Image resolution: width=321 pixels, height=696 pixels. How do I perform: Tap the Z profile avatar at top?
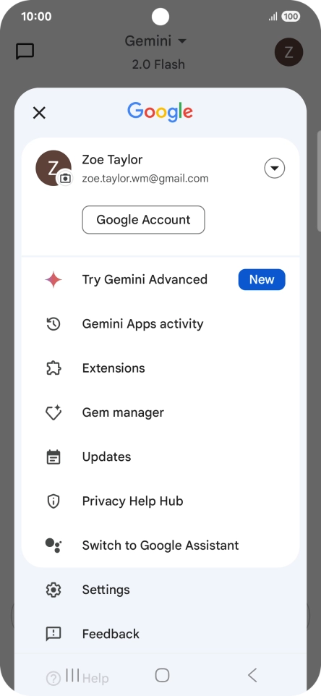tap(288, 52)
